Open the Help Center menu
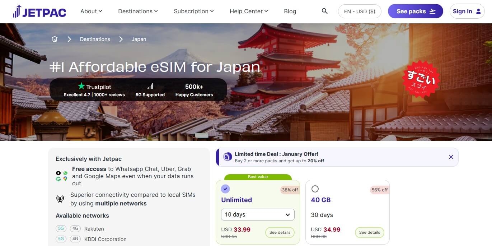This screenshot has height=246, width=492. coord(248,11)
